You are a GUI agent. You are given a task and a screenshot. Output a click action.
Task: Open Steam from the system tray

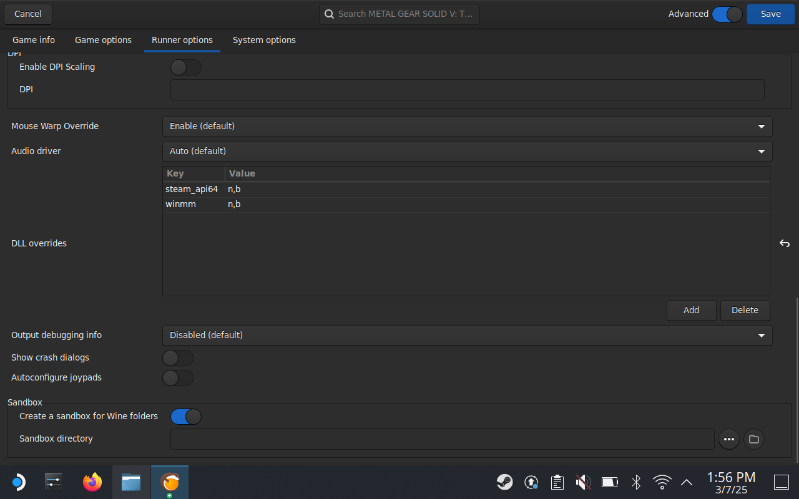click(x=504, y=482)
